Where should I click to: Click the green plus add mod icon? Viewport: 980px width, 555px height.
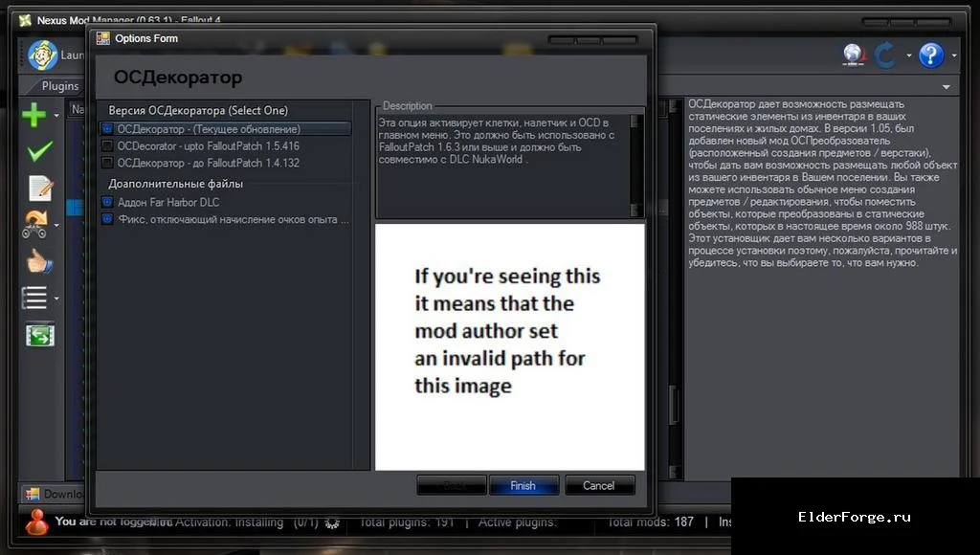pos(33,115)
